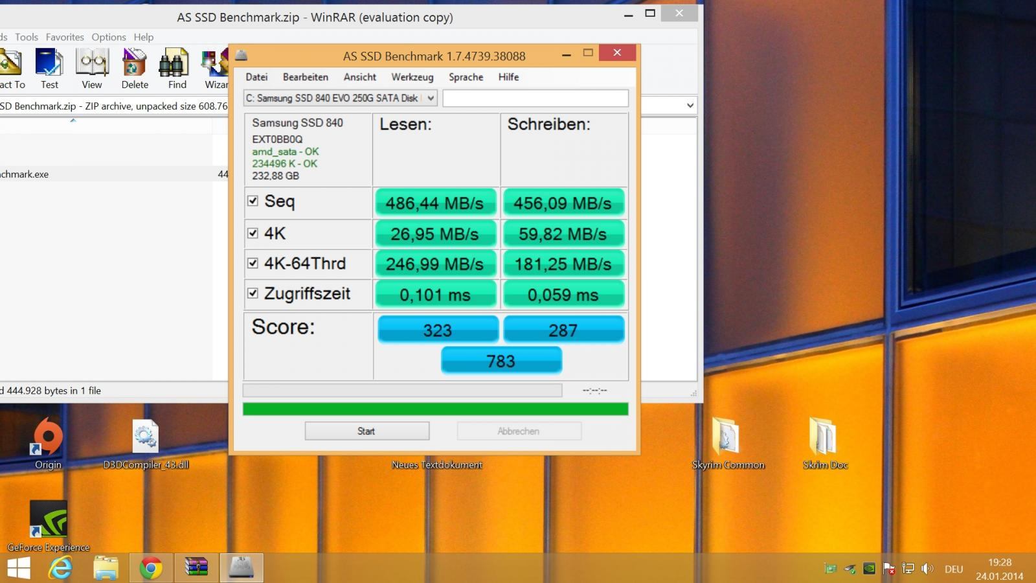The height and width of the screenshot is (583, 1036).
Task: Click the Start benchmark button
Action: (x=367, y=431)
